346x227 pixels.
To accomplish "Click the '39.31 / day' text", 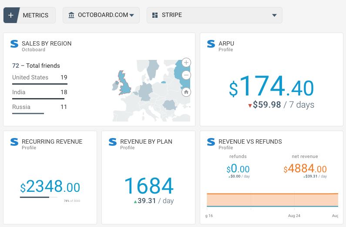I will pyautogui.click(x=155, y=201).
